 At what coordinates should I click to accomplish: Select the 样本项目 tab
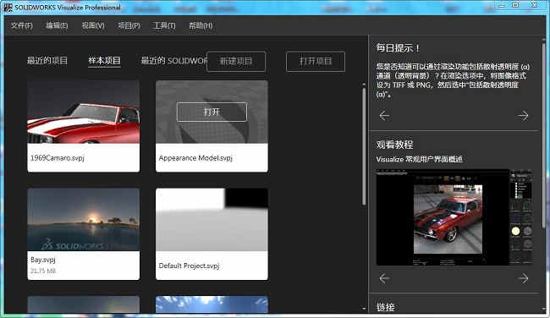(105, 61)
